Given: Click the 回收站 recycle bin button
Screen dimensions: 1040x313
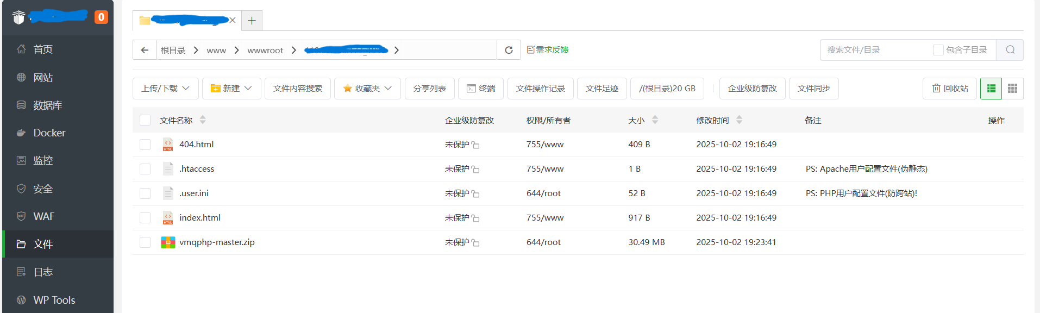Looking at the screenshot, I should [x=950, y=89].
